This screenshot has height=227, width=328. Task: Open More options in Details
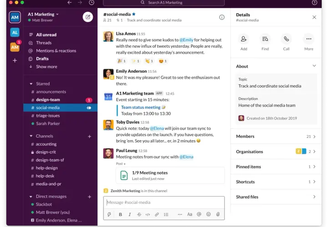pos(309,39)
